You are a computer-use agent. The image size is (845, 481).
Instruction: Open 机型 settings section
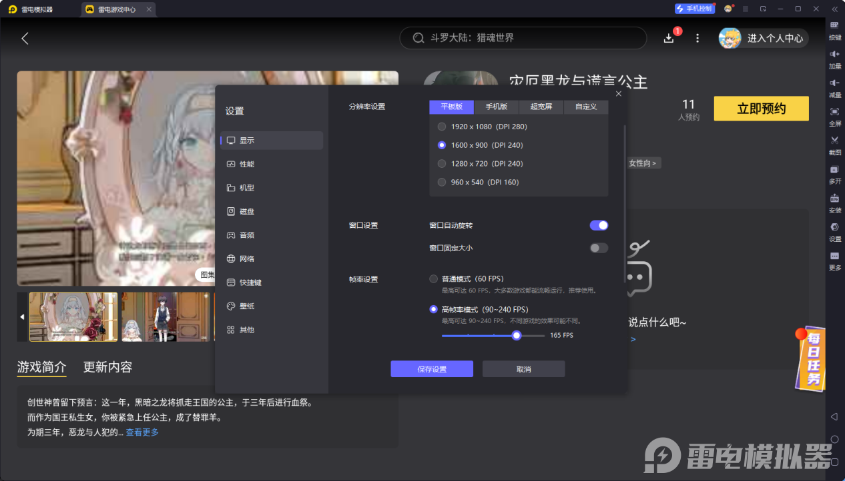(x=272, y=188)
